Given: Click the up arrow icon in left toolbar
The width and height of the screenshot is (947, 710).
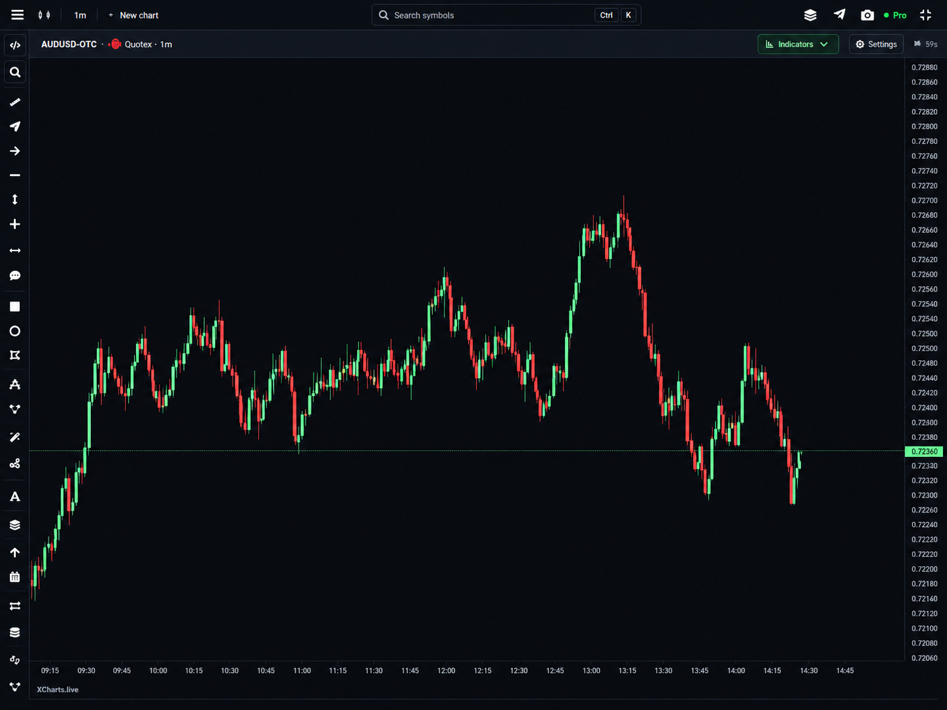Looking at the screenshot, I should click(x=15, y=552).
